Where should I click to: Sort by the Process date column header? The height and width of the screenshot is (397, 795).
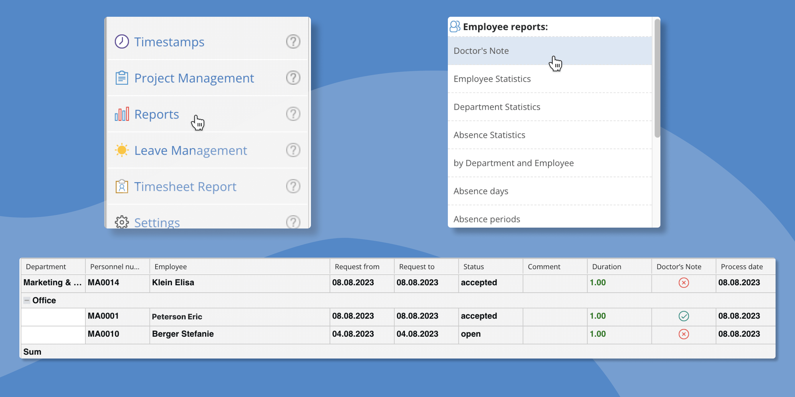[x=746, y=267]
